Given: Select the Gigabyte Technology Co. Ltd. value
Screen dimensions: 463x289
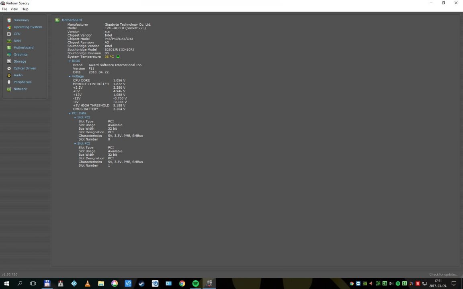Looking at the screenshot, I should (x=128, y=24).
